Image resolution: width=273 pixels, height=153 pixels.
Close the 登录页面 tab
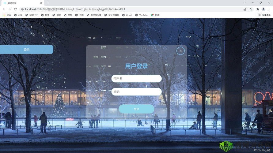[x=41, y=3]
